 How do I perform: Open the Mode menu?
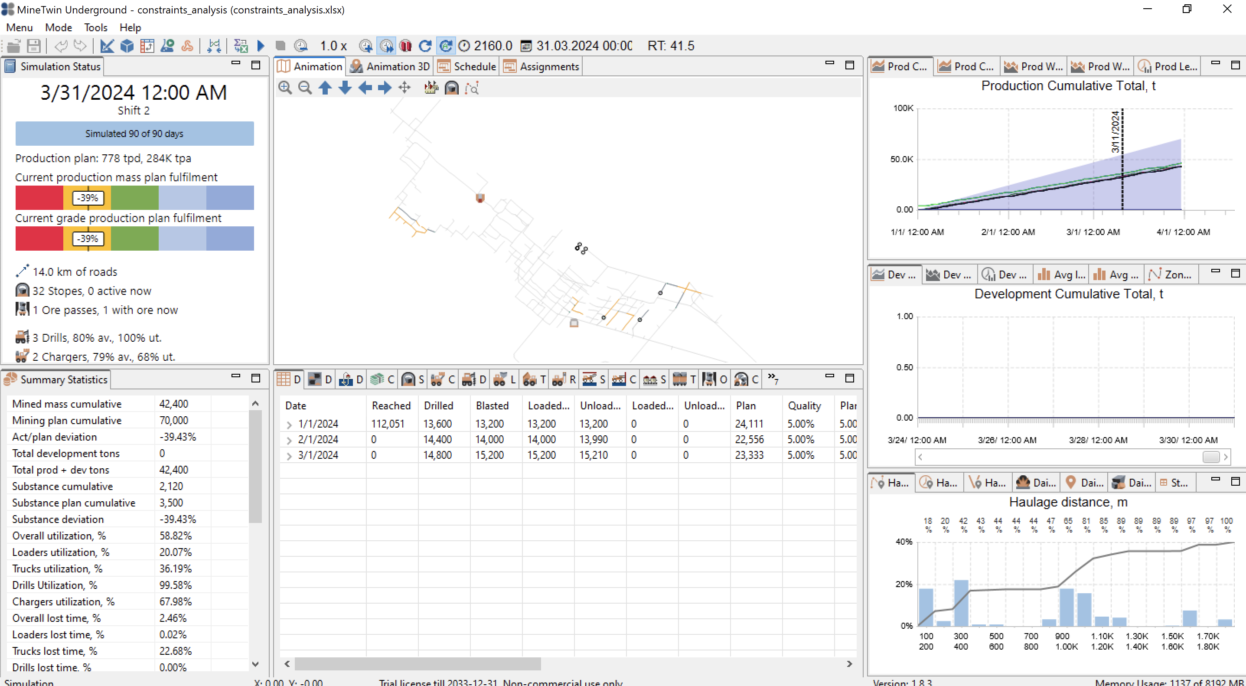(58, 28)
